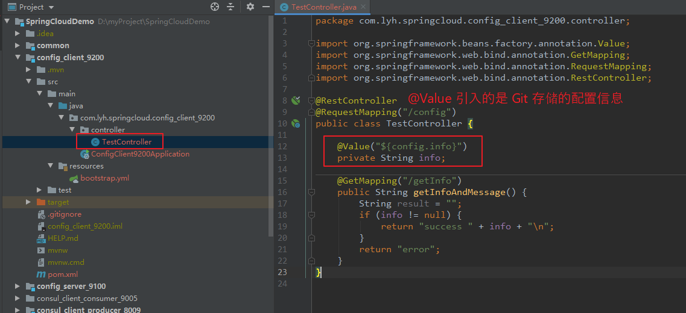Viewport: 686px width, 313px height.
Task: Click the collapse all icon in Project panel
Action: pos(230,7)
